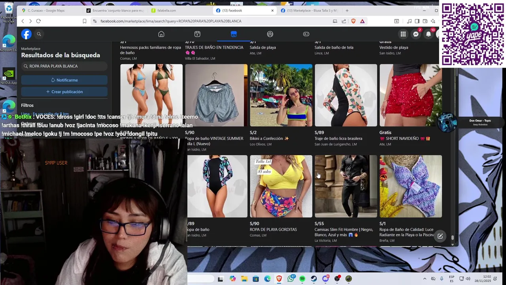The height and width of the screenshot is (285, 506).
Task: Click browser forward arrow
Action: tap(30, 21)
